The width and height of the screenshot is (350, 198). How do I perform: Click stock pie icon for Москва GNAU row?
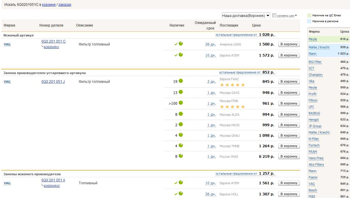coord(181,135)
